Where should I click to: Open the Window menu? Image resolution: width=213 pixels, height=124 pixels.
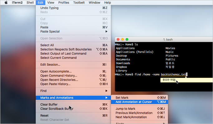coord(94,2)
